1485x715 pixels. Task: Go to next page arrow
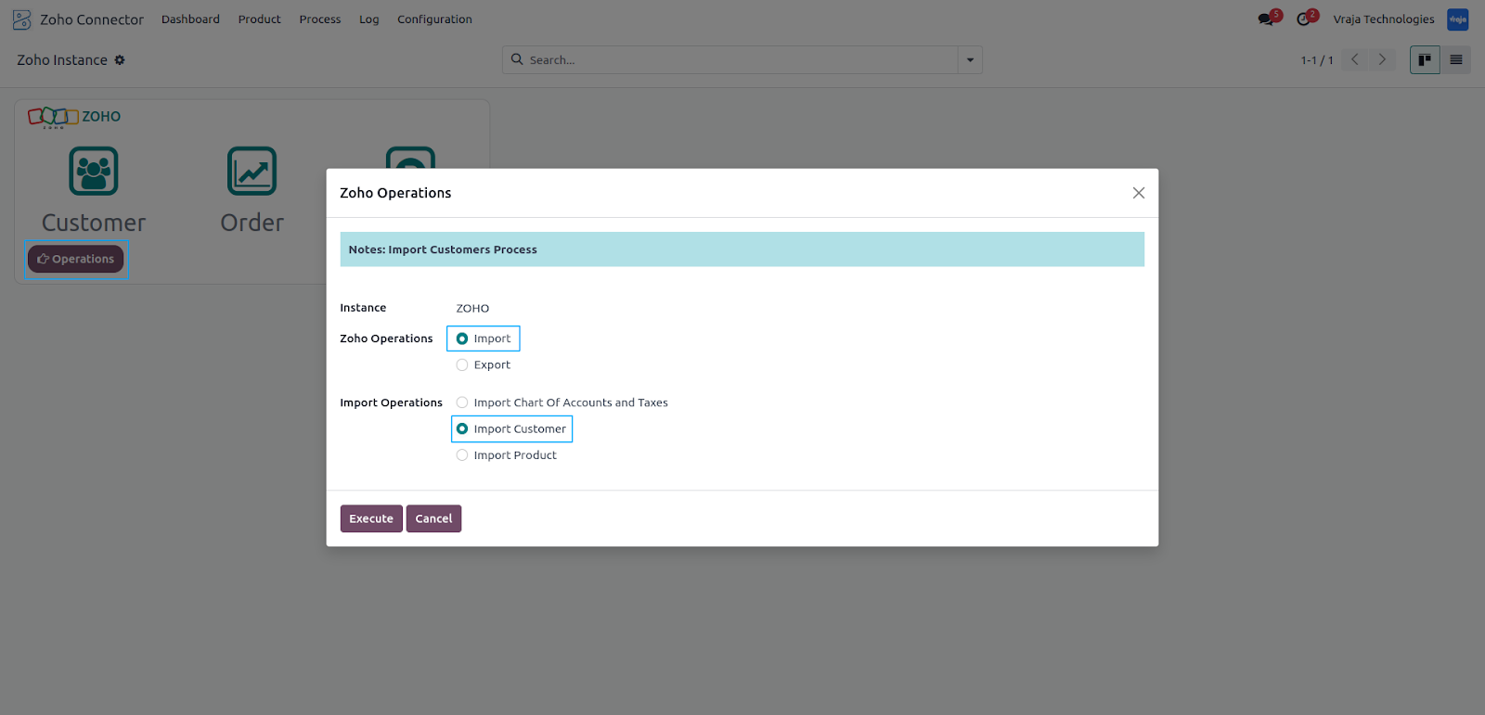point(1382,60)
